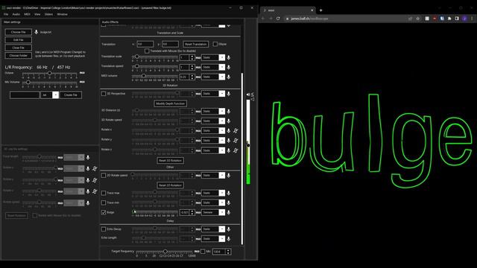Open the Echo Decay animation dropdown
This screenshot has height=268, width=477.
pyautogui.click(x=213, y=229)
